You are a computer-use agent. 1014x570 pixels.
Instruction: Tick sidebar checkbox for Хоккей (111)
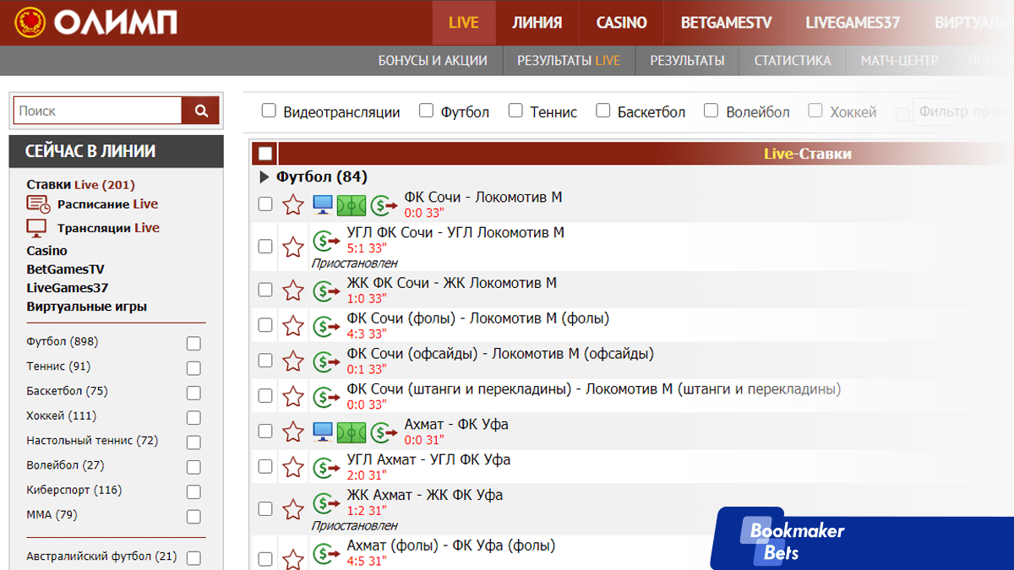click(x=194, y=417)
